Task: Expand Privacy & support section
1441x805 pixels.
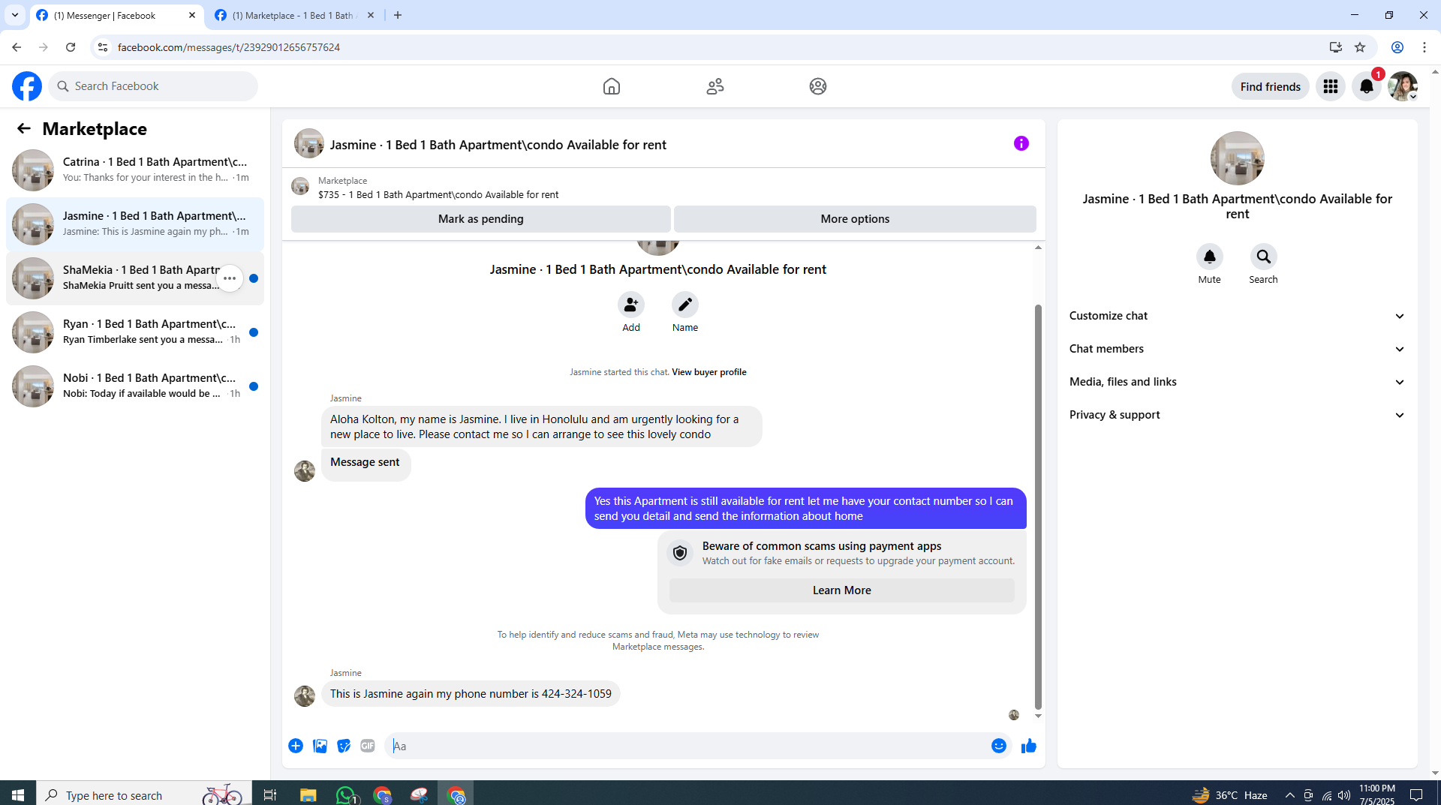Action: coord(1237,415)
